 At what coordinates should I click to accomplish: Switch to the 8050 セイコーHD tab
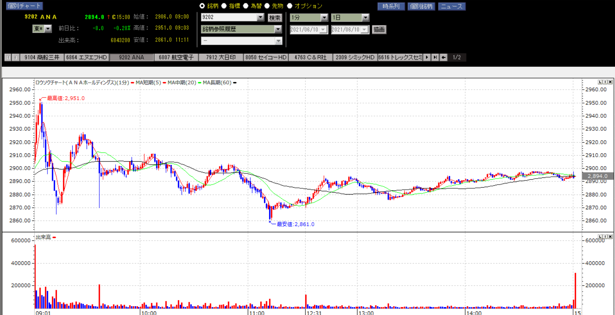[266, 57]
